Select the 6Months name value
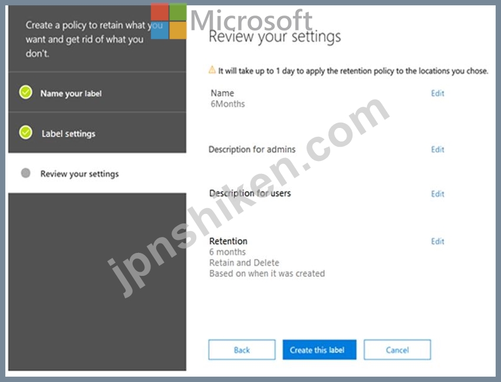The image size is (501, 382). point(228,104)
